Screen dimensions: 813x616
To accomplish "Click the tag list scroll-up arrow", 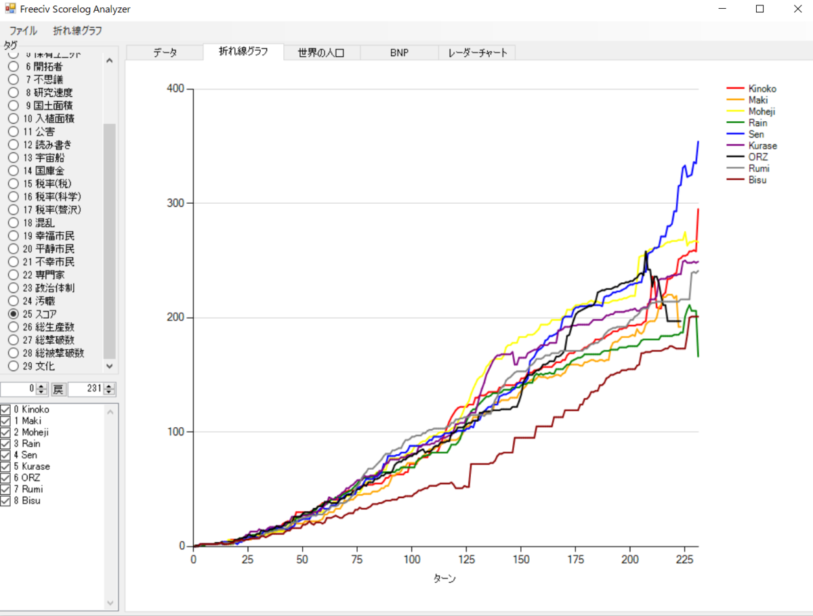I will tap(110, 60).
